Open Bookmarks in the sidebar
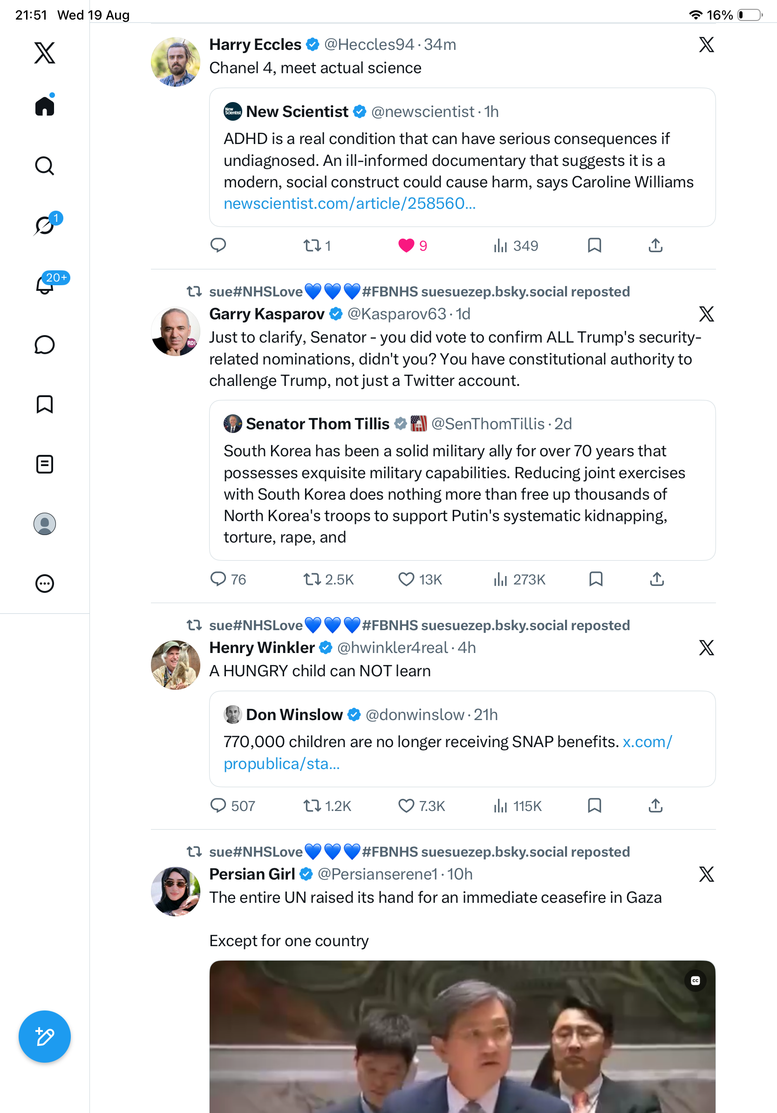 point(45,404)
